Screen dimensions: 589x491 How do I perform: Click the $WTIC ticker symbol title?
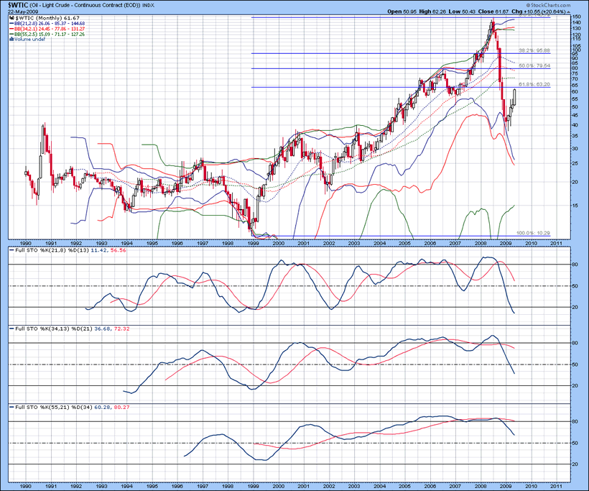click(x=18, y=5)
